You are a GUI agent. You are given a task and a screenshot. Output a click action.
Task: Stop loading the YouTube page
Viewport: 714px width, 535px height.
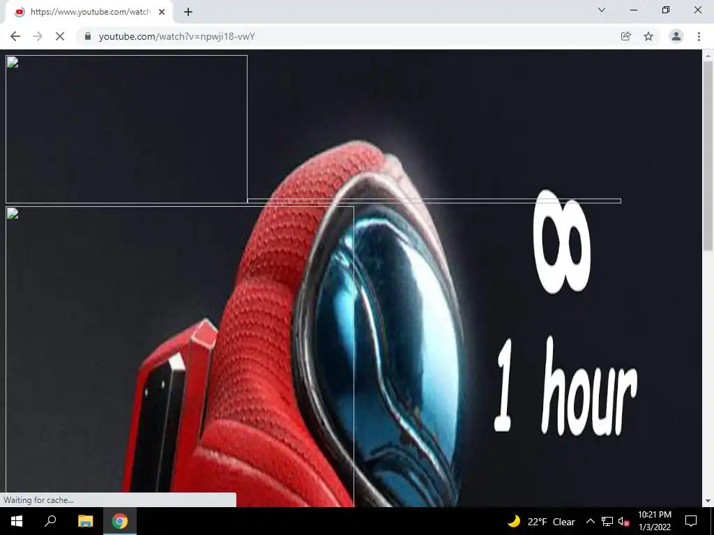point(60,36)
